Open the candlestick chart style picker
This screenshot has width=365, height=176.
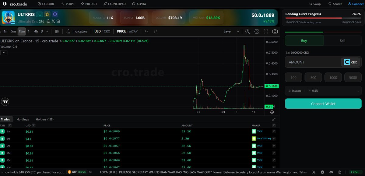[57, 31]
